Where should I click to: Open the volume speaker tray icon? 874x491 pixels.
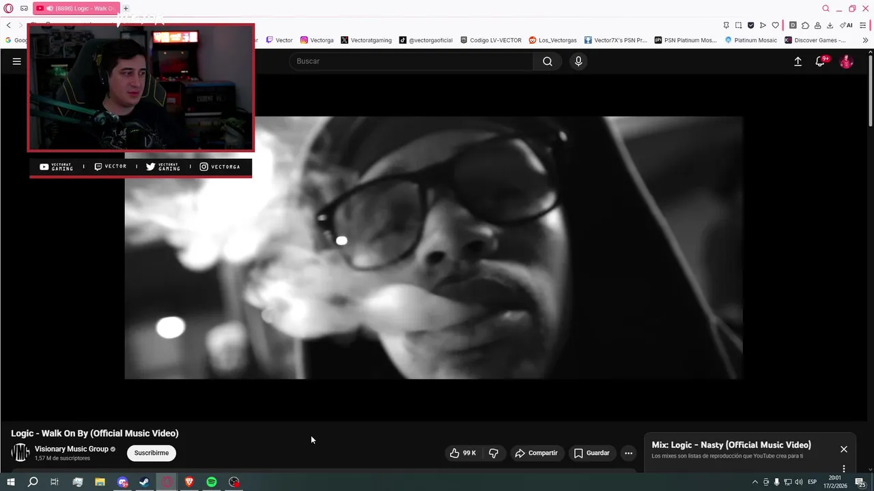(x=798, y=482)
